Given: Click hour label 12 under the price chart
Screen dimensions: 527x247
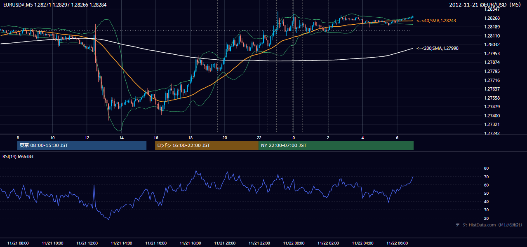Looking at the screenshot, I should [87, 137].
